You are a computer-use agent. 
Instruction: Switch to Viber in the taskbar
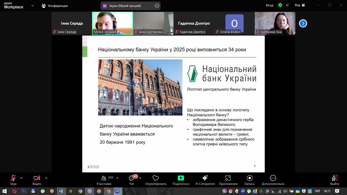(x=90, y=191)
